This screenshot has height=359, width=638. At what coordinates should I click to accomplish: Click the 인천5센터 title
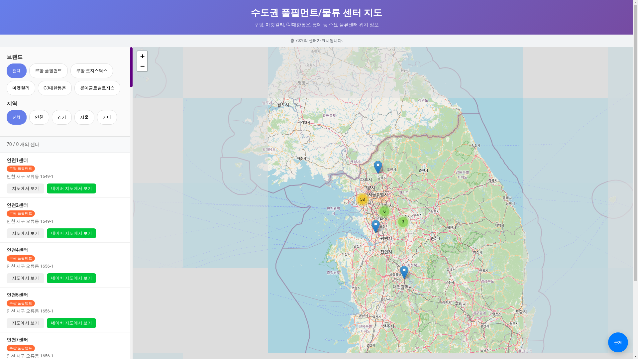(x=17, y=295)
